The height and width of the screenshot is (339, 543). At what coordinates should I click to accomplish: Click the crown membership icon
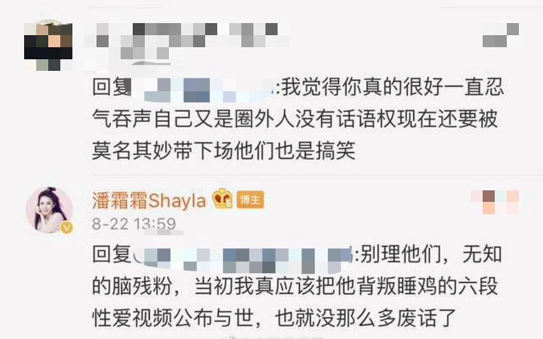[x=222, y=198]
